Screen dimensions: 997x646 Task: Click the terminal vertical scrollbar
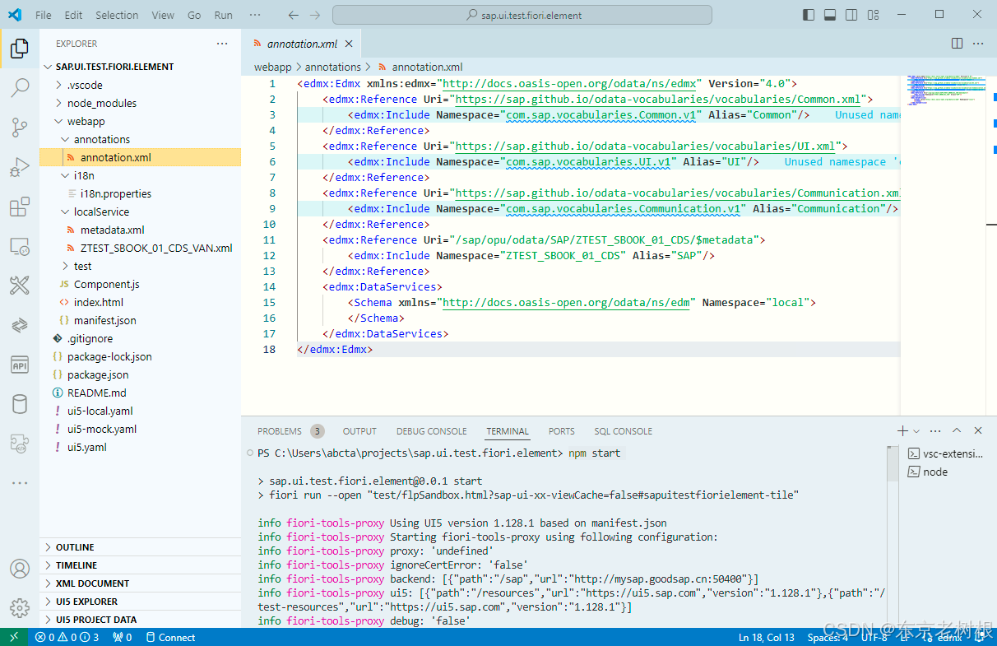click(893, 463)
